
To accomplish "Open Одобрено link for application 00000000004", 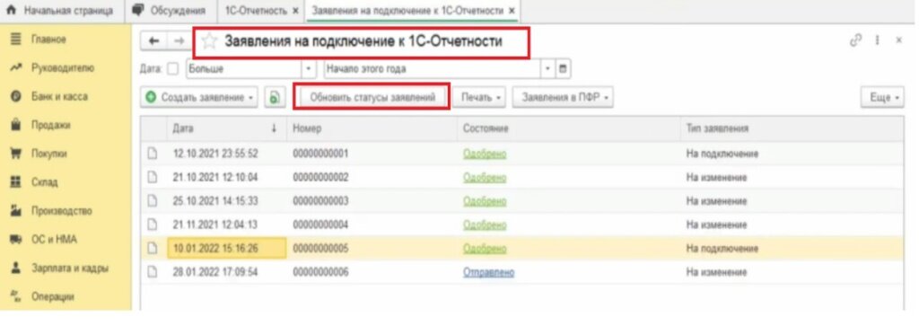I will click(x=484, y=225).
